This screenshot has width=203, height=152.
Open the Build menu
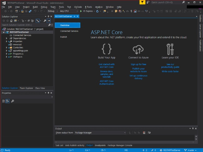pyautogui.click(x=35, y=7)
